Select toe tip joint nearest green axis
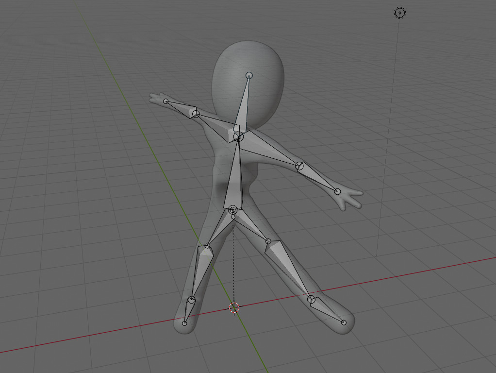 coord(185,323)
